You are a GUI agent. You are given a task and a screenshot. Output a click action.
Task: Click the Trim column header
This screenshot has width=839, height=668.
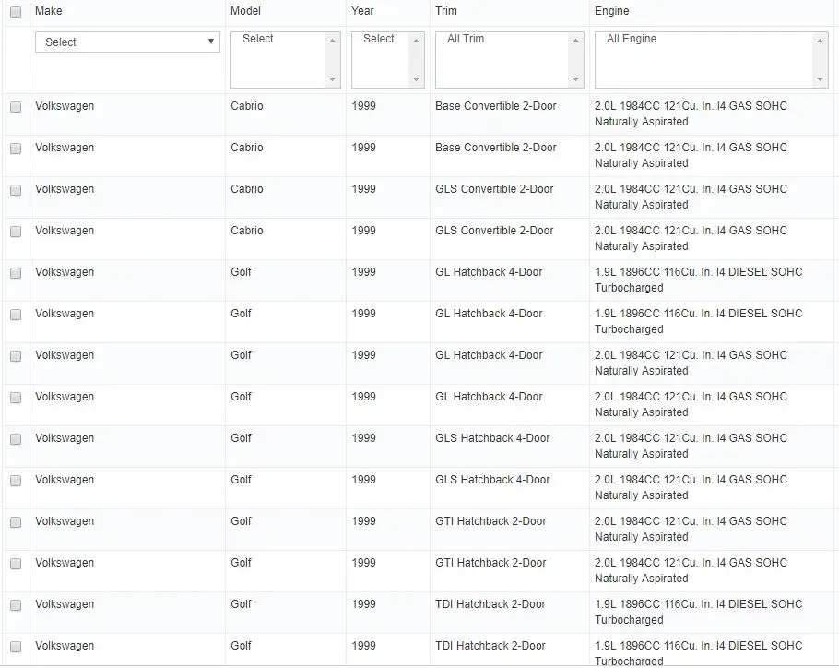[x=446, y=11]
